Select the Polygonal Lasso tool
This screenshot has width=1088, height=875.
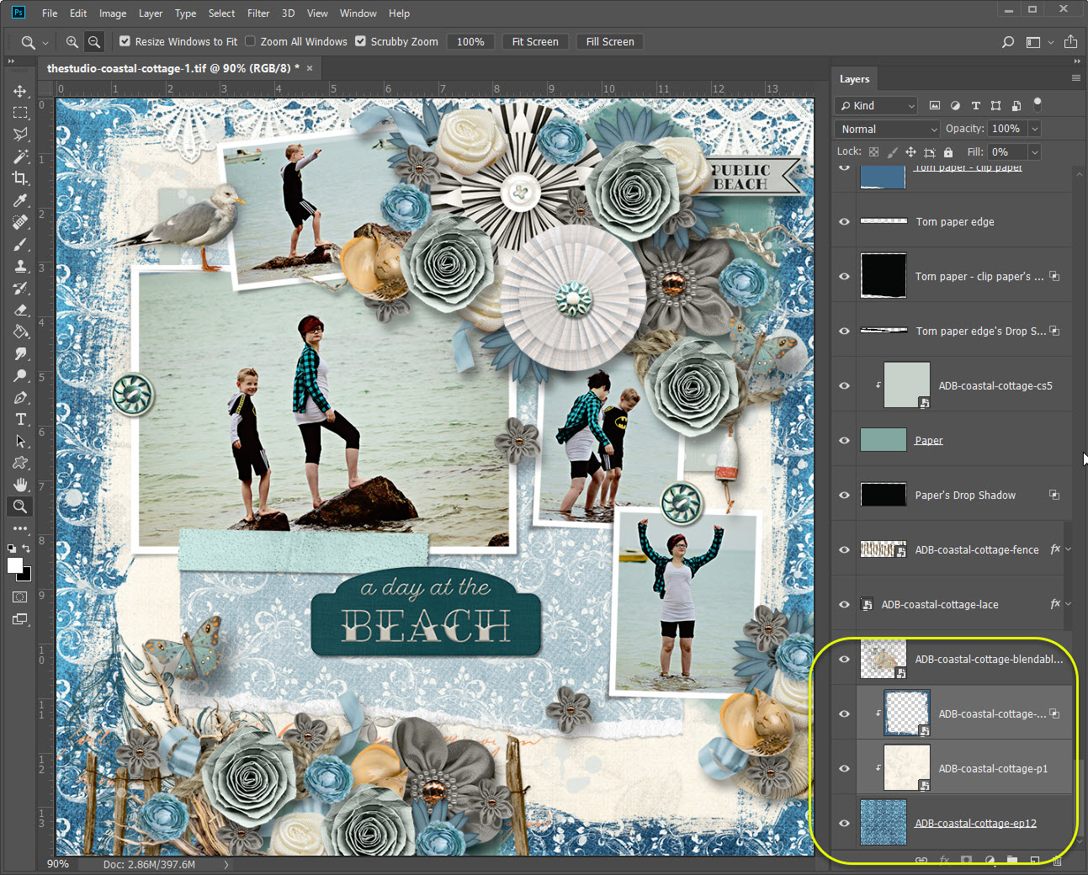click(20, 135)
